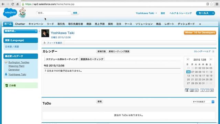Click the ごみ箱 link
This screenshot has width=220, height=124.
point(12,85)
